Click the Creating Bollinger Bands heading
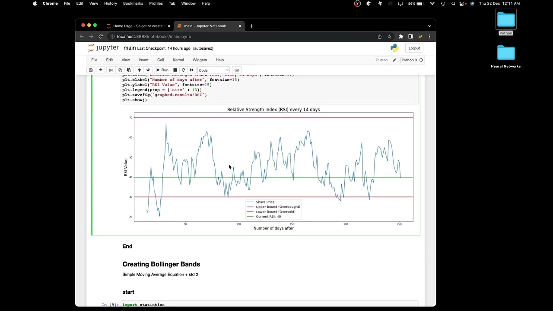 pos(161,264)
